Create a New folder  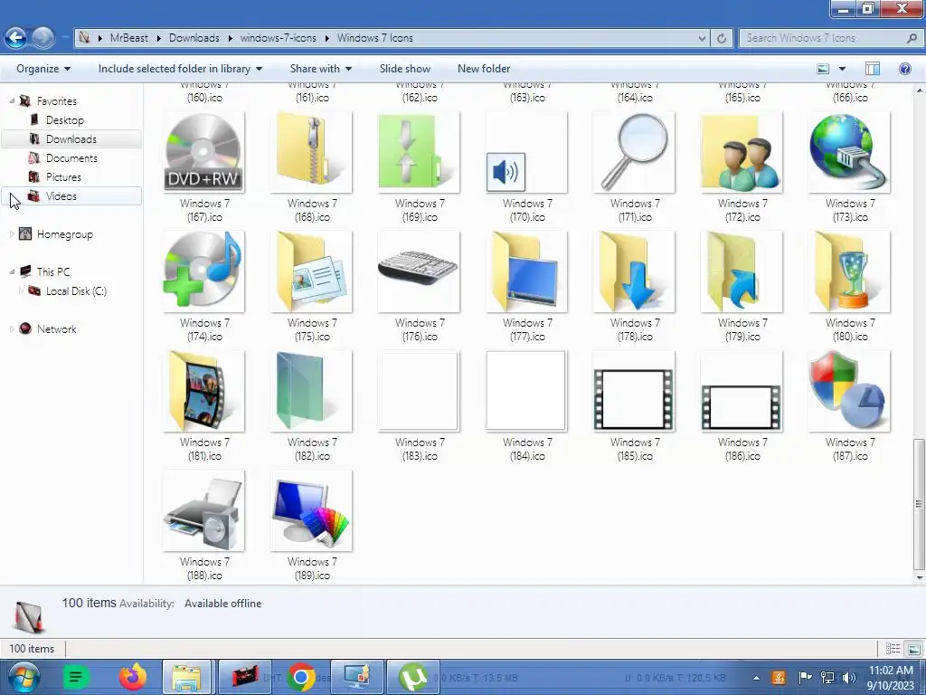click(x=484, y=69)
